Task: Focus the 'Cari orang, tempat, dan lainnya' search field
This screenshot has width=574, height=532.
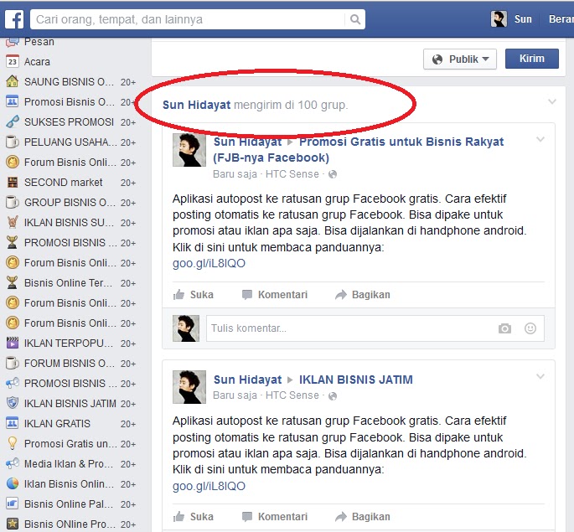Action: coord(198,19)
